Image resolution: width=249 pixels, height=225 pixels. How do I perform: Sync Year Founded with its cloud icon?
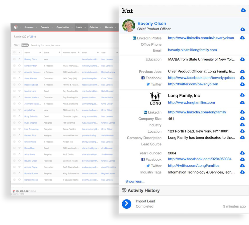tap(242, 153)
